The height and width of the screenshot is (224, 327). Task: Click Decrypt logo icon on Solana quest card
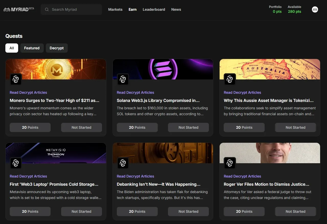point(123,79)
